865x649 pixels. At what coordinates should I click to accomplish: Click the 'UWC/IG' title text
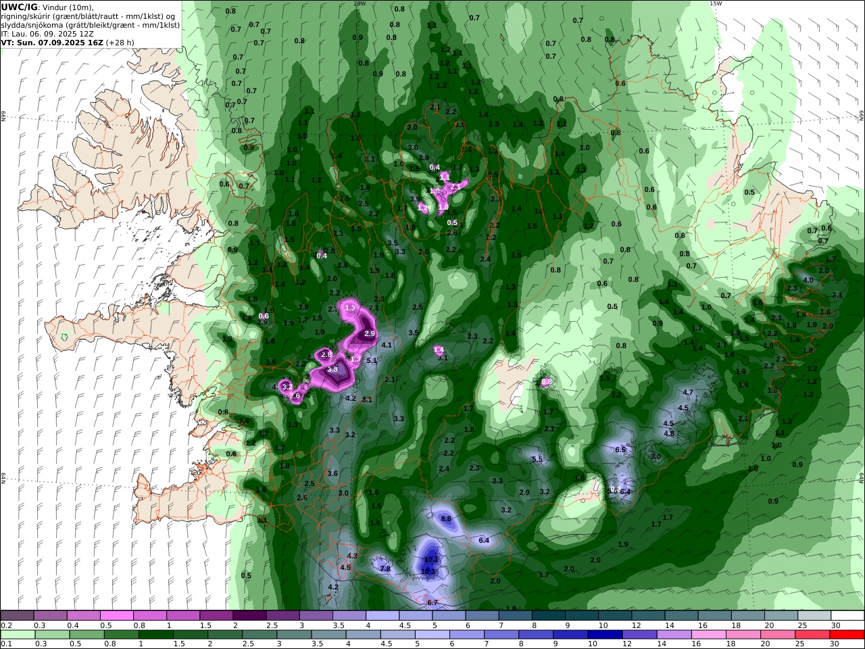click(x=19, y=7)
